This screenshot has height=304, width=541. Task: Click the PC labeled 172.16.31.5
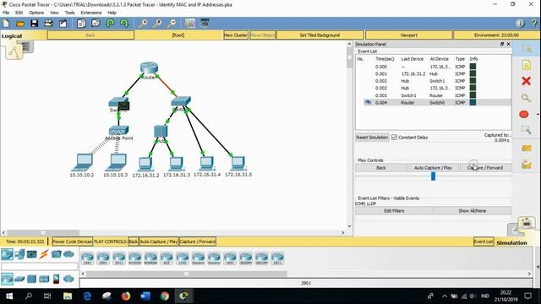click(x=238, y=163)
